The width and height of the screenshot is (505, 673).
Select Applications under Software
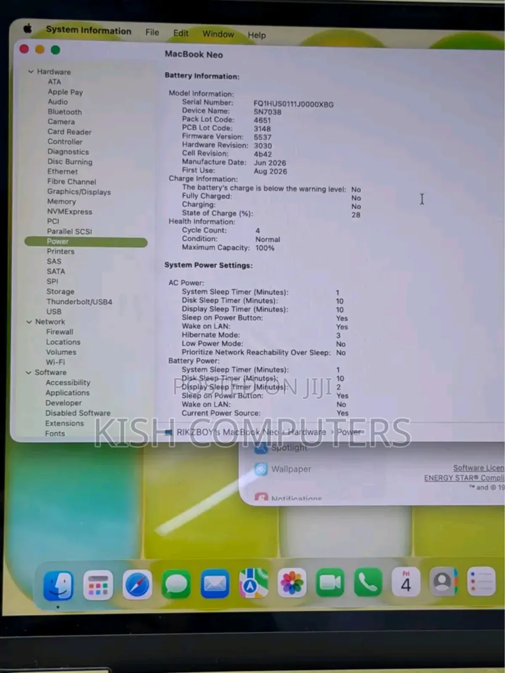(68, 393)
